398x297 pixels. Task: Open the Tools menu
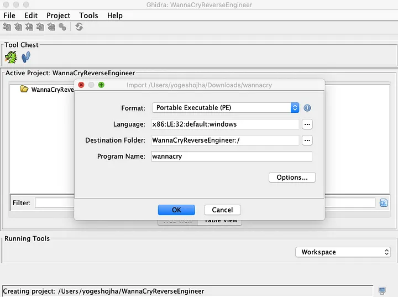point(88,15)
